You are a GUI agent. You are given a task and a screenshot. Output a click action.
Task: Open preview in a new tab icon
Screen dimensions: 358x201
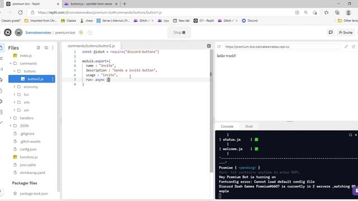coord(353,47)
